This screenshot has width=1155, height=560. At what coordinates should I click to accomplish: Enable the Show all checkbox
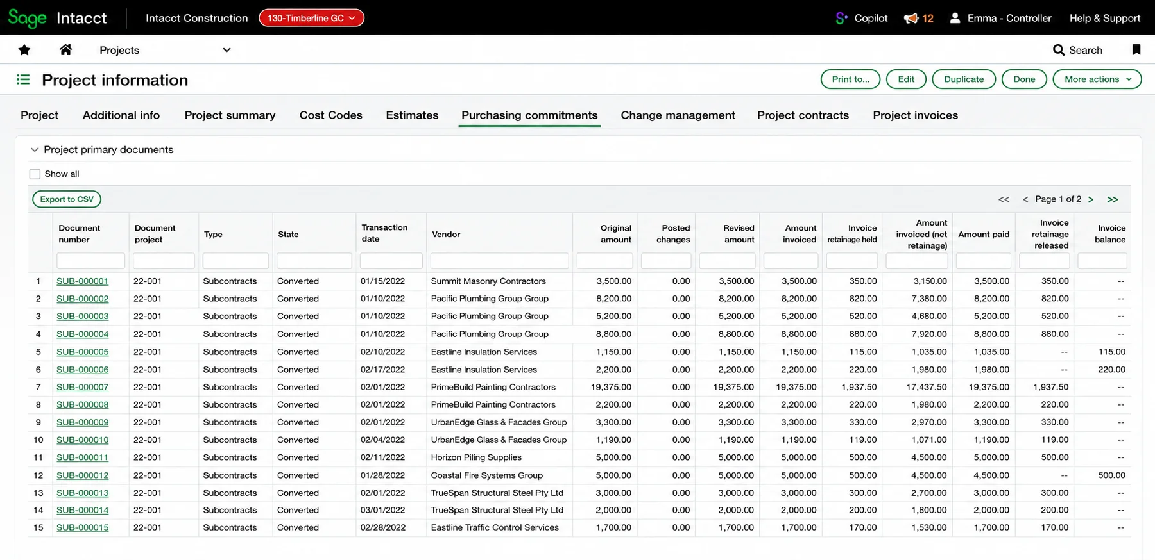35,174
